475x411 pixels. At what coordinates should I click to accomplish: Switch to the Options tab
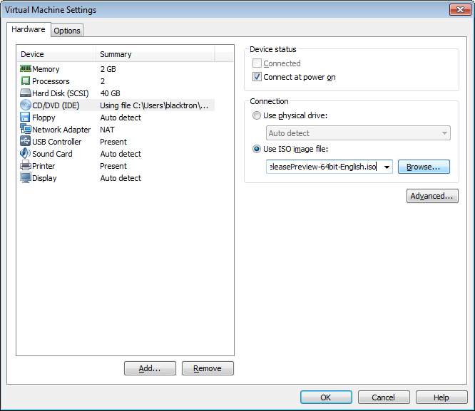click(67, 31)
